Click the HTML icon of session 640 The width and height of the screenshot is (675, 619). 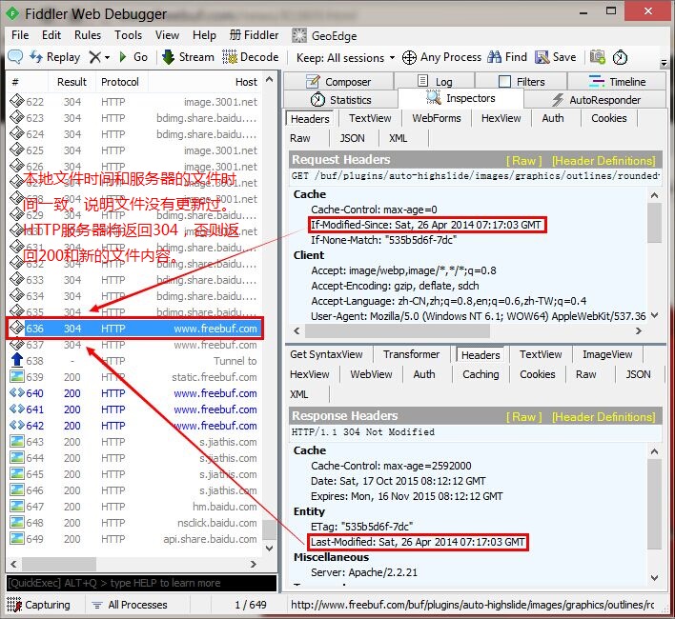tap(17, 392)
